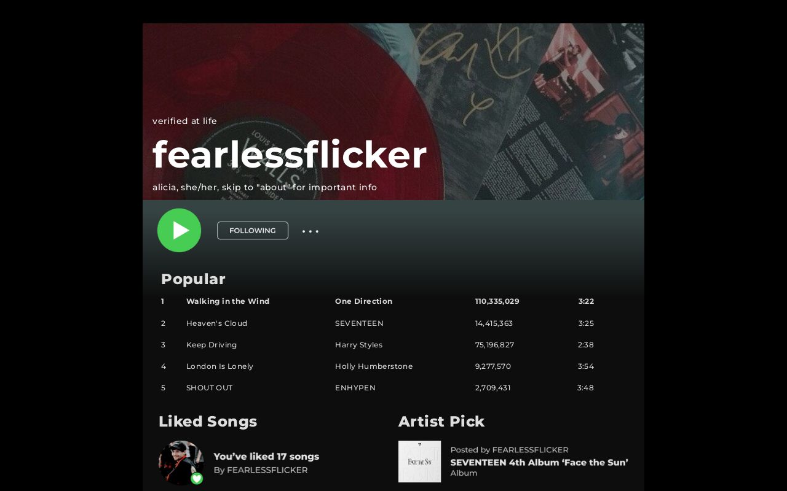Viewport: 787px width, 491px height.
Task: Open the Liked Songs profile thumbnail
Action: [x=181, y=462]
